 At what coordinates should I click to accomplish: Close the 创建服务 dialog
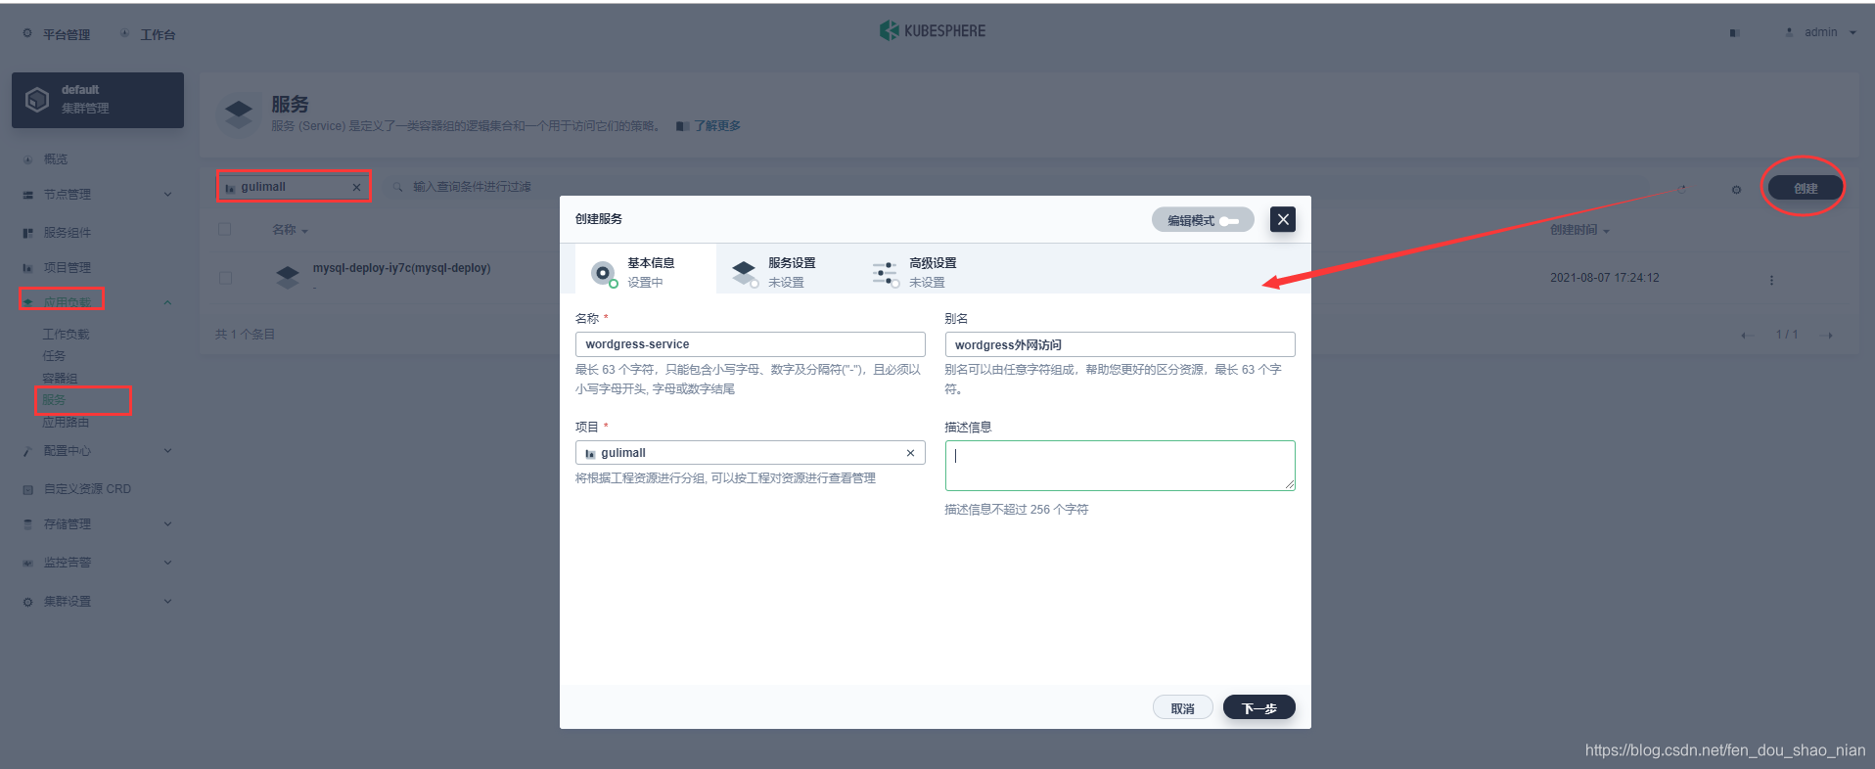pos(1283,219)
